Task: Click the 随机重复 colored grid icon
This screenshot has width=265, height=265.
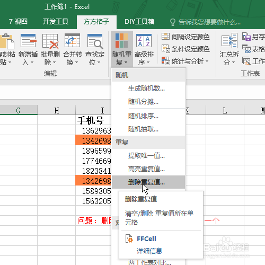Action: point(121,41)
